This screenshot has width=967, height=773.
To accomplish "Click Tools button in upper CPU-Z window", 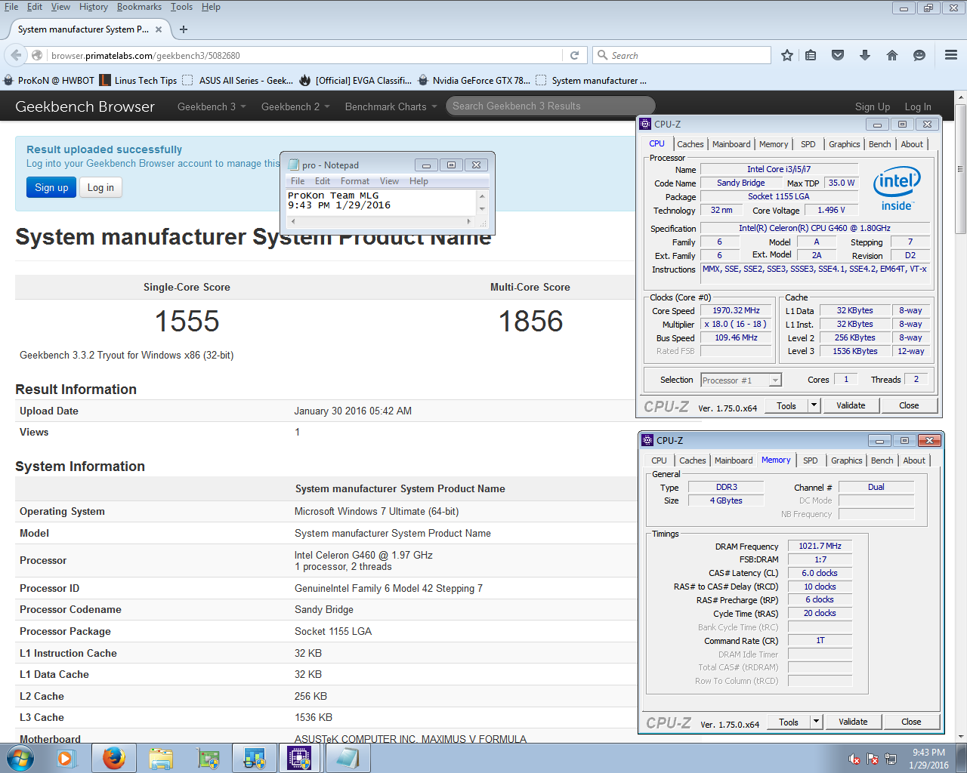I will 786,405.
